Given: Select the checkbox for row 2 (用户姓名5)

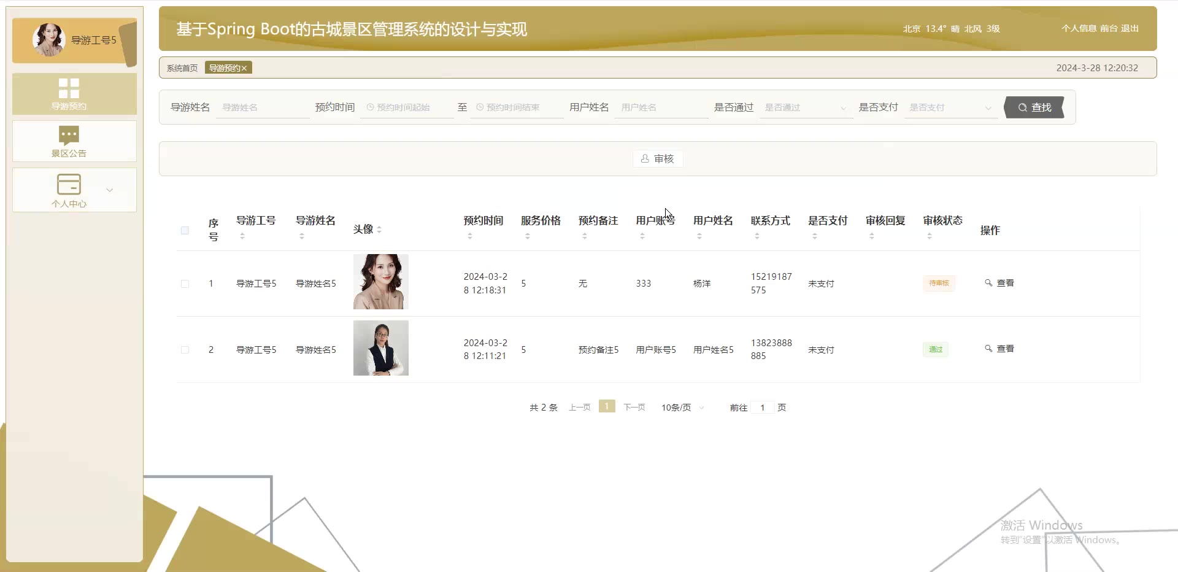Looking at the screenshot, I should point(185,350).
